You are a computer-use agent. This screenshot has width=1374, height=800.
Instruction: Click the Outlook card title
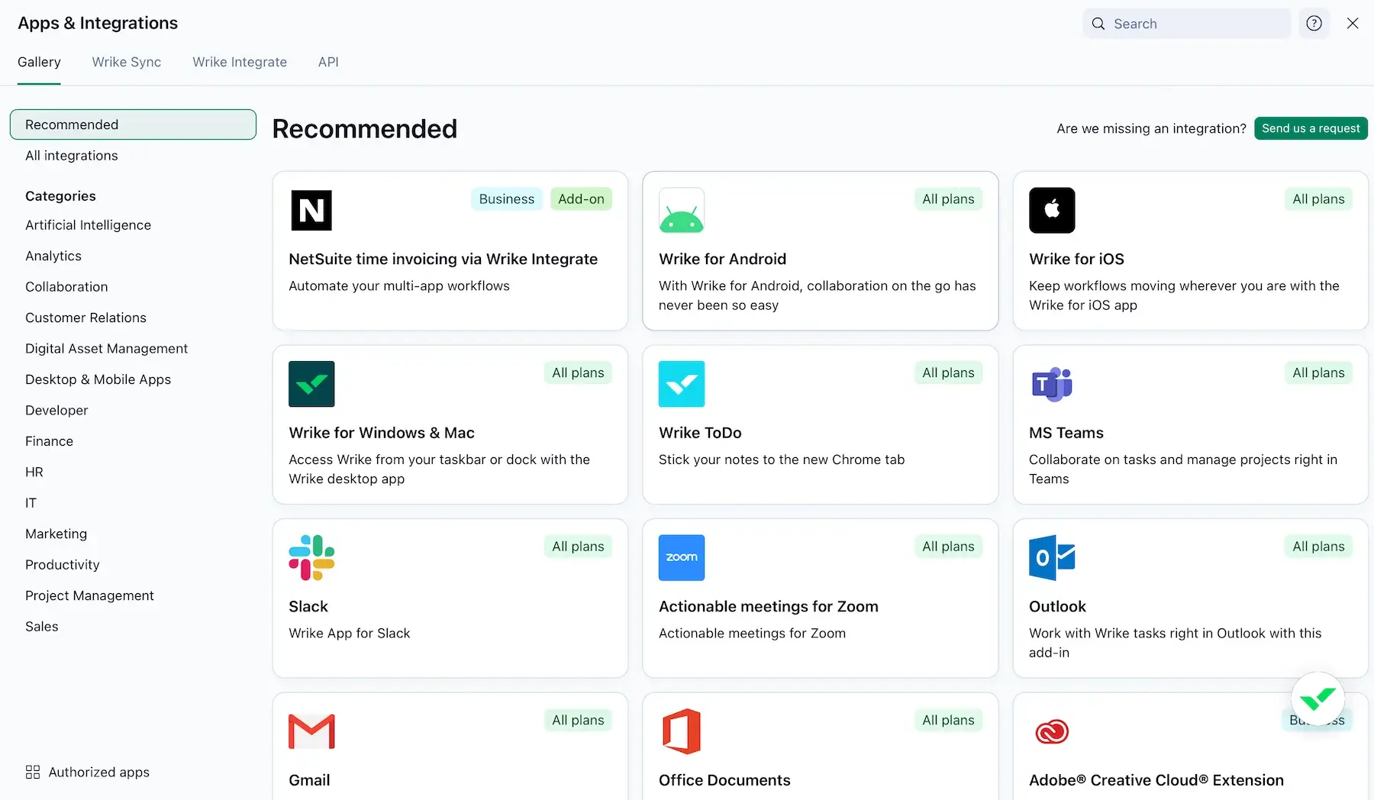pos(1057,607)
